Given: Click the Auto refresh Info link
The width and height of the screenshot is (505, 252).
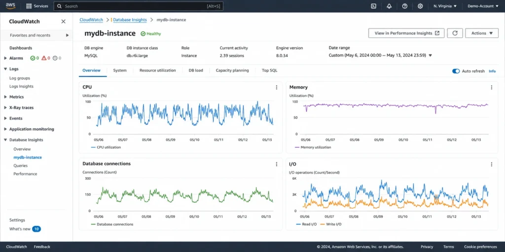Looking at the screenshot, I should (492, 71).
